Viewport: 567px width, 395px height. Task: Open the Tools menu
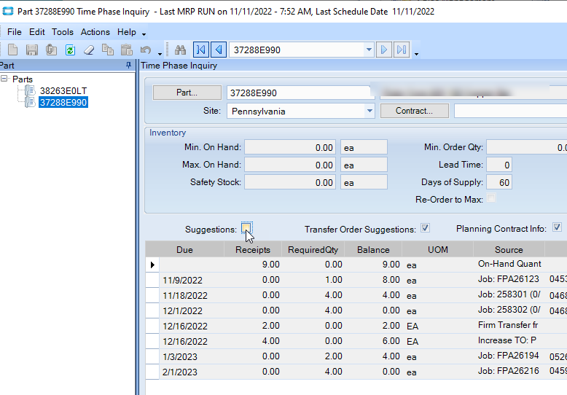63,32
